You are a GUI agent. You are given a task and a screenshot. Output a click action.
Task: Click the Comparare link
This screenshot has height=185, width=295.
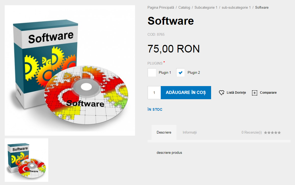(x=268, y=93)
